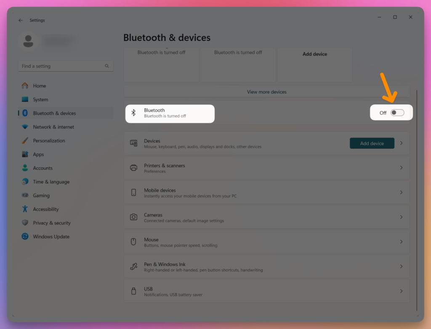This screenshot has height=329, width=431.
Task: Click the Windows Update refresh icon
Action: click(25, 236)
